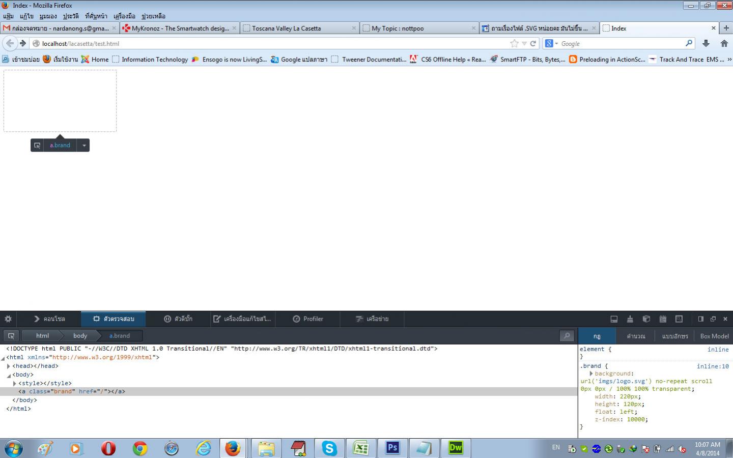Switch to the My Topic : nottpoo tab

(x=419, y=28)
